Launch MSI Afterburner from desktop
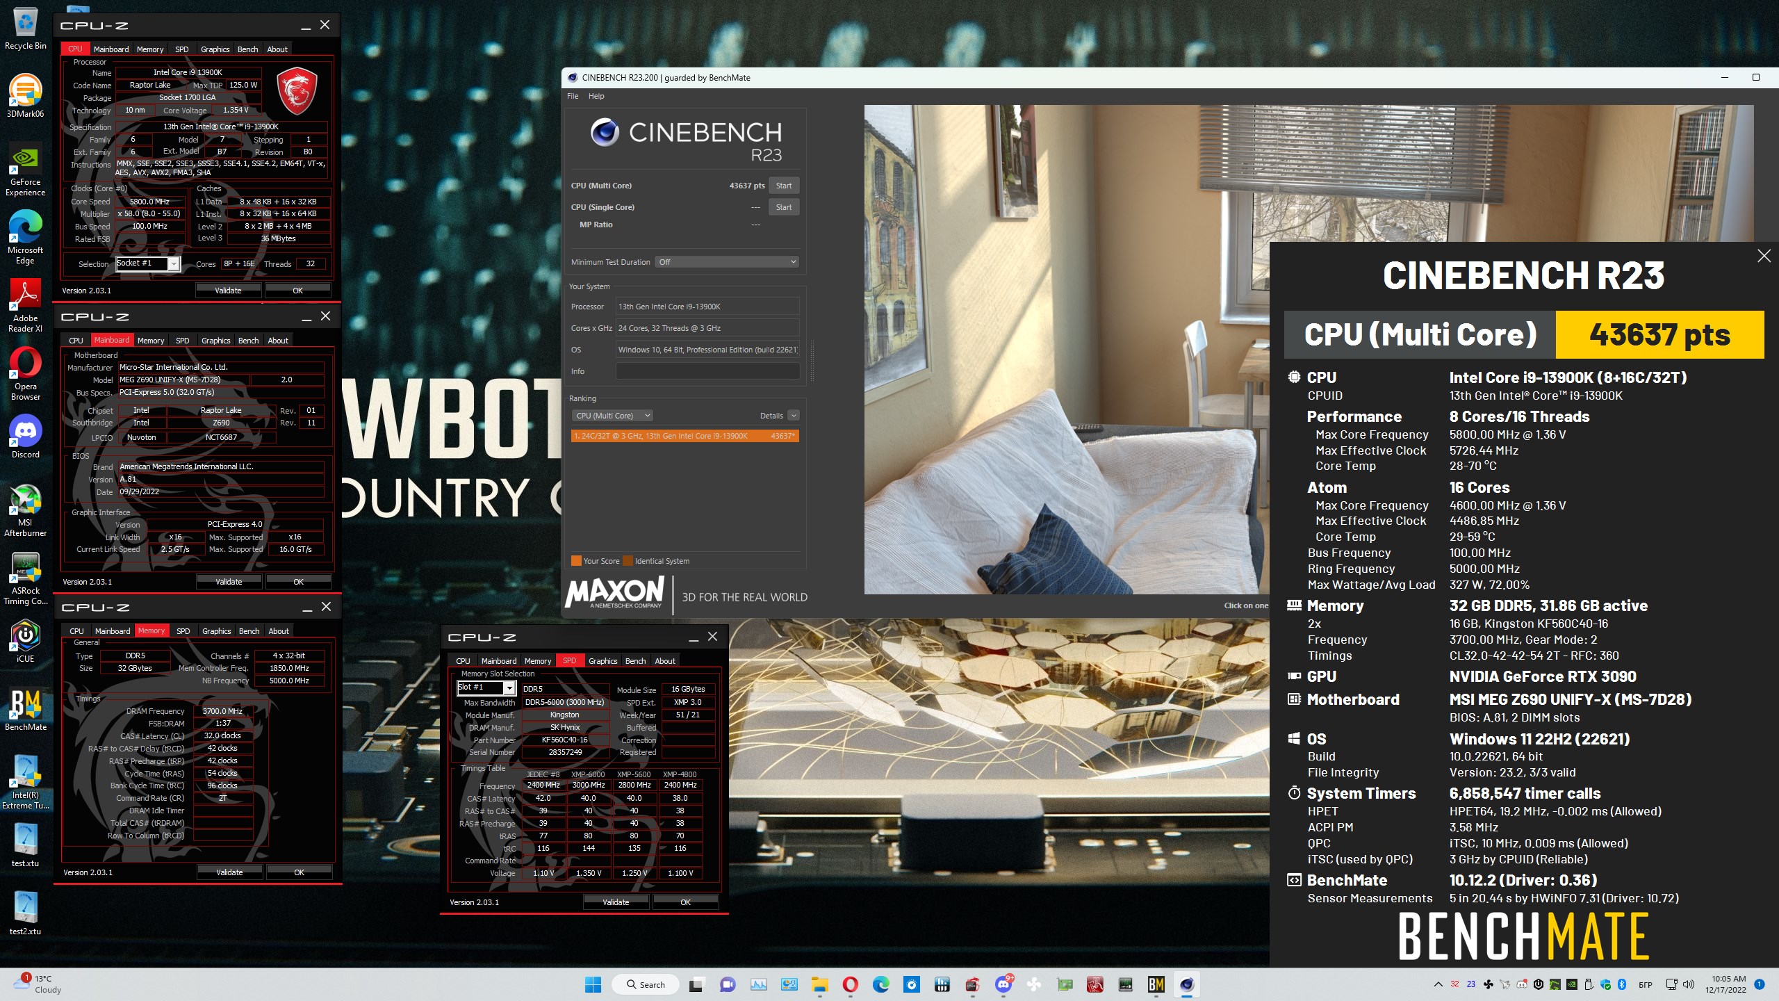The width and height of the screenshot is (1779, 1001). (x=25, y=510)
